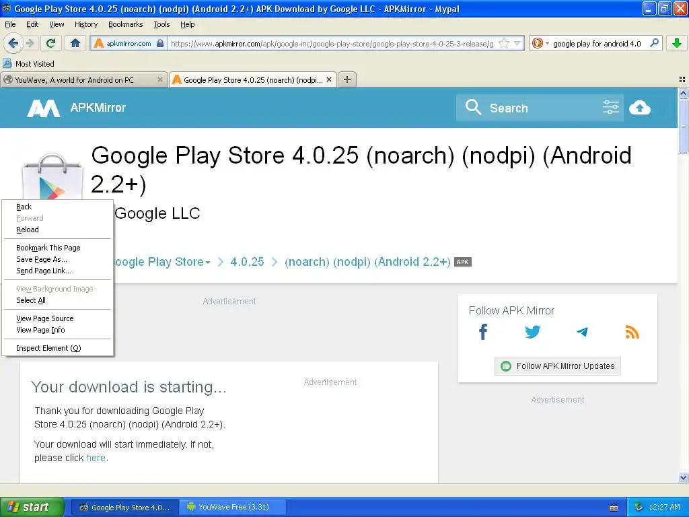Choose Back from the context menu
The width and height of the screenshot is (689, 517).
(58, 207)
